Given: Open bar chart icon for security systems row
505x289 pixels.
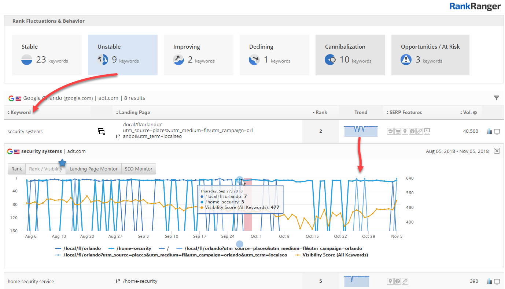Looking at the screenshot, I should coord(489,131).
